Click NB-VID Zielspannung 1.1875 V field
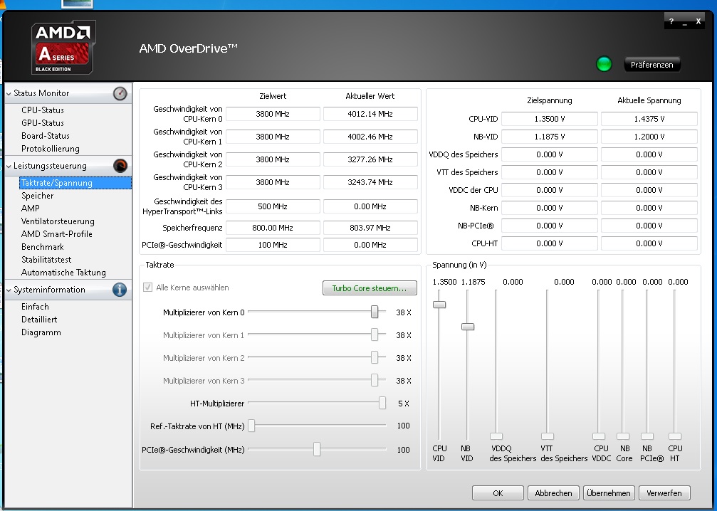The height and width of the screenshot is (511, 717). click(x=549, y=137)
